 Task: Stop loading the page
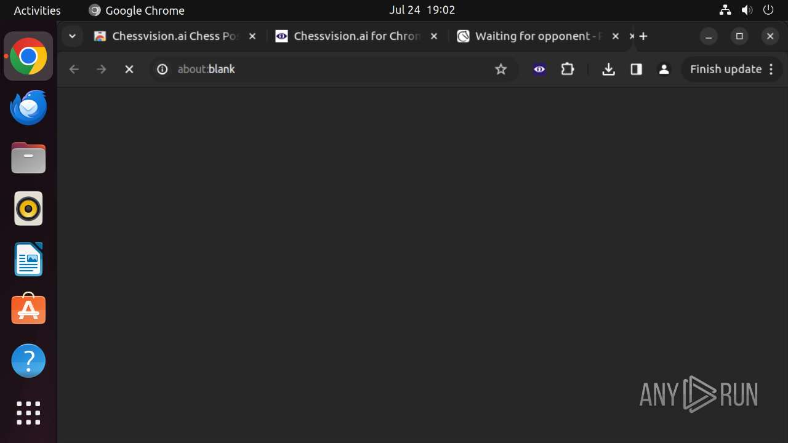pyautogui.click(x=129, y=70)
